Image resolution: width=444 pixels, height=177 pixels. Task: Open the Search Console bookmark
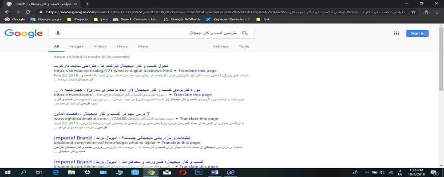(135, 19)
